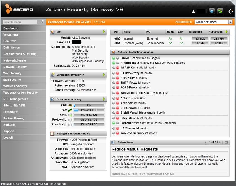236x186 pixels.
Task: Maximize the Astaro News window icon
Action: [226, 142]
